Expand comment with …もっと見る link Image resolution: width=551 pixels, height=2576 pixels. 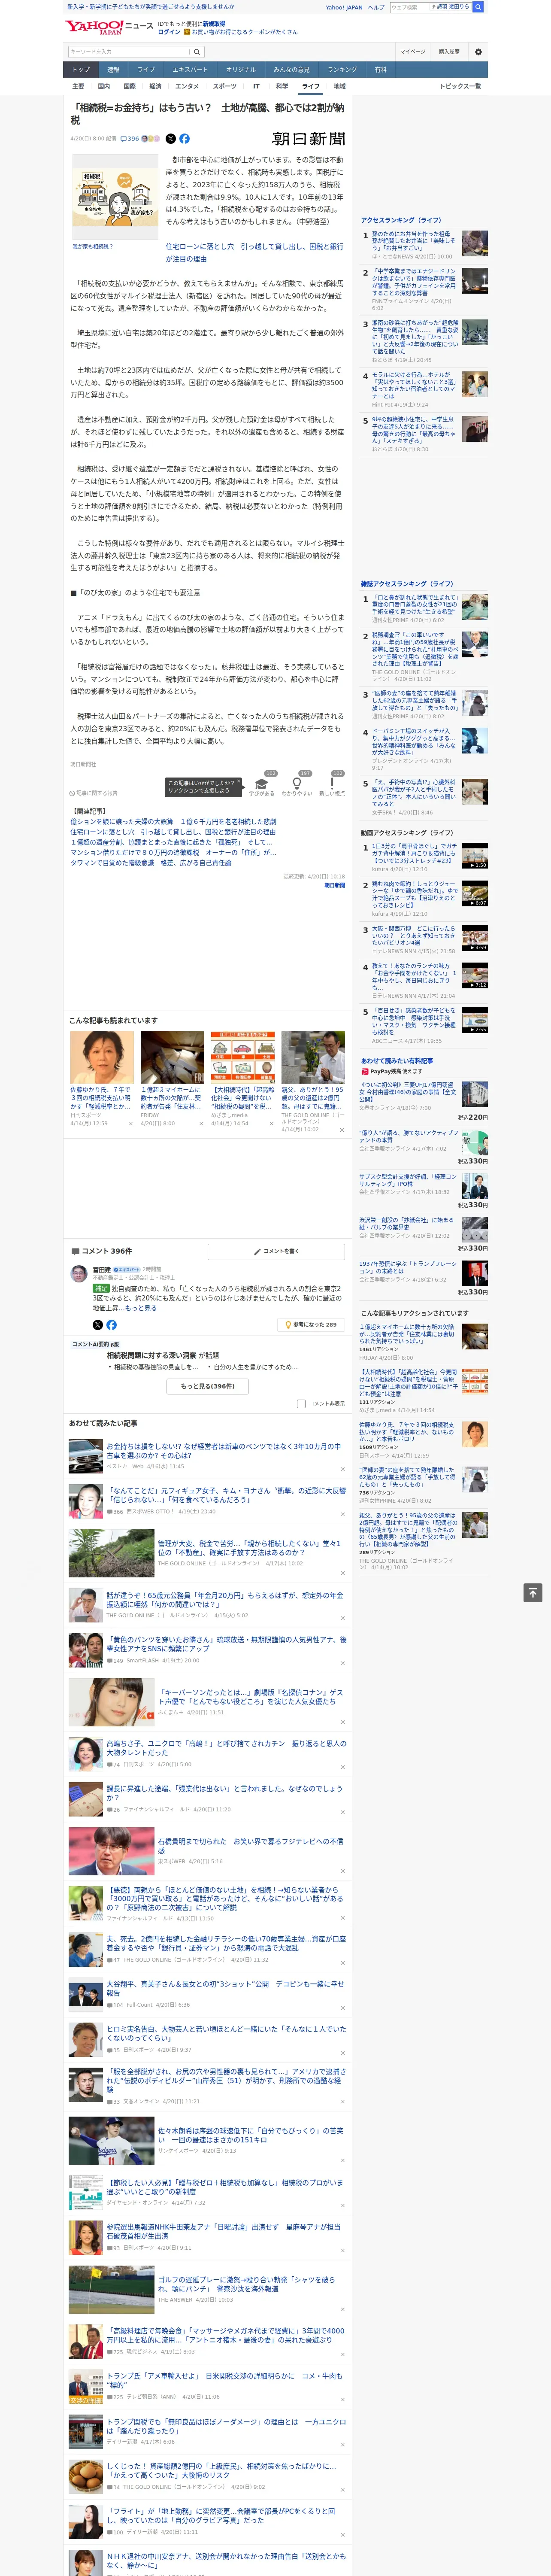139,1308
